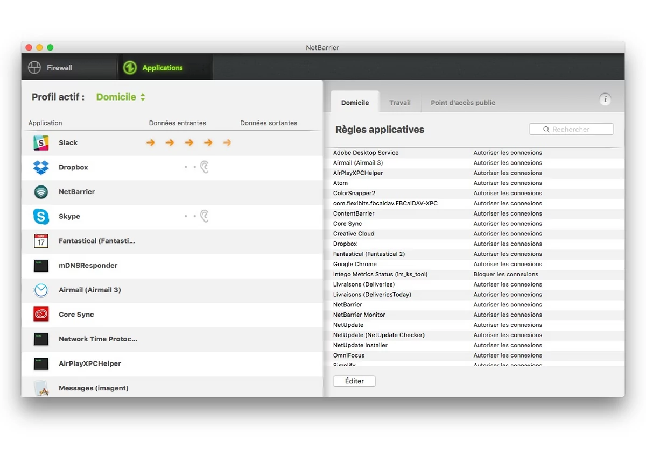Open the Profil actif Domicile dropdown
Screen dimensions: 646x464
121,97
